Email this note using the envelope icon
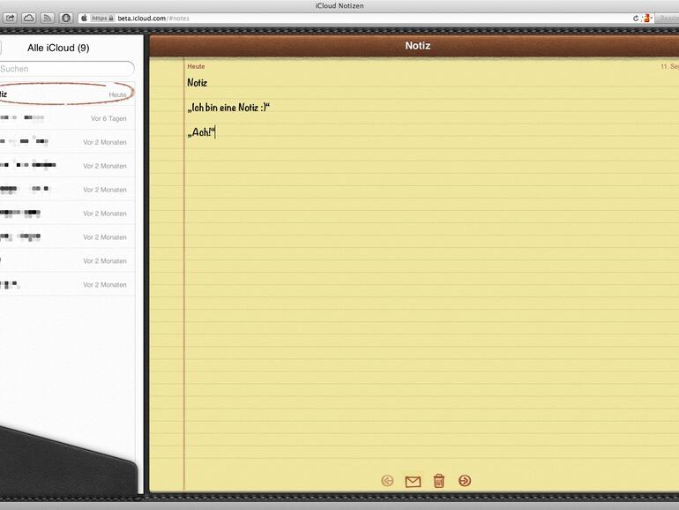Viewport: 679px width, 510px height. (x=413, y=482)
